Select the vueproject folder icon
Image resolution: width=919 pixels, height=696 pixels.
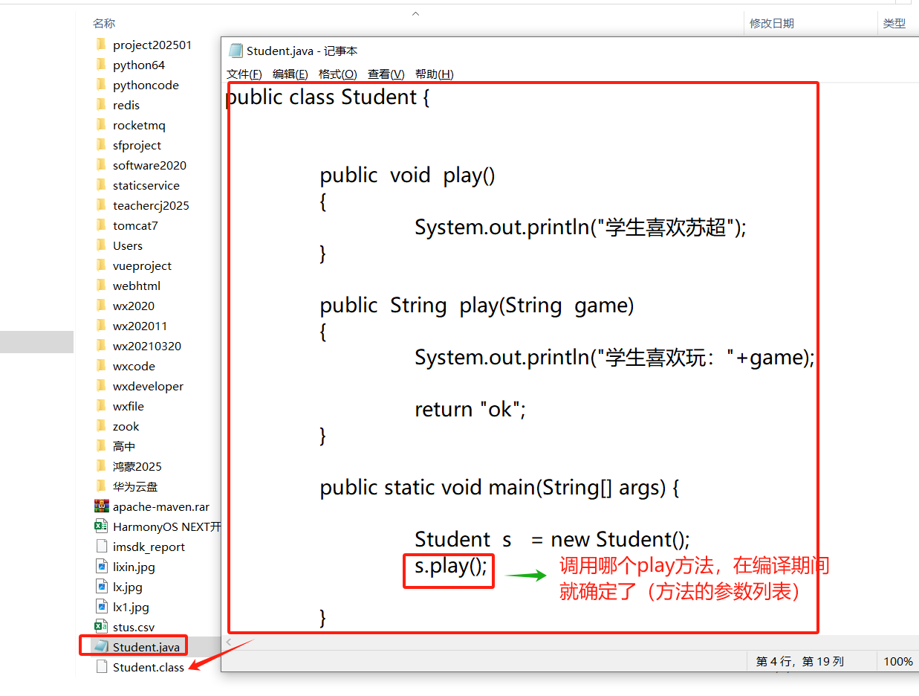[101, 265]
